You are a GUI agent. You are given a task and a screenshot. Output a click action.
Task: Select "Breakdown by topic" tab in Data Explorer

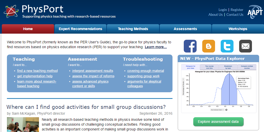tap(228, 67)
